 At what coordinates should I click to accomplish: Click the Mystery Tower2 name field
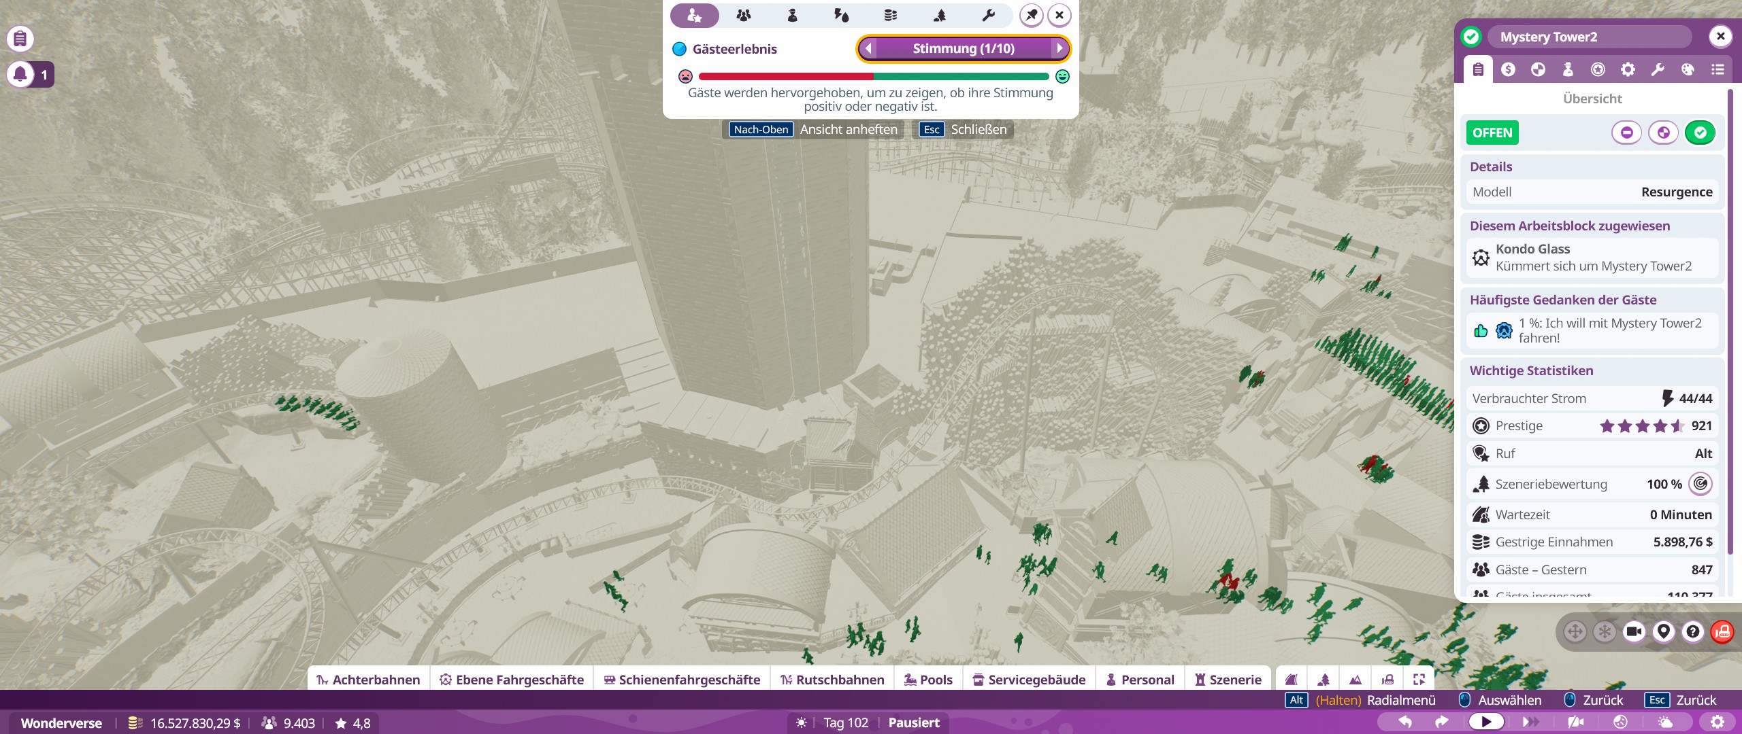pos(1589,37)
